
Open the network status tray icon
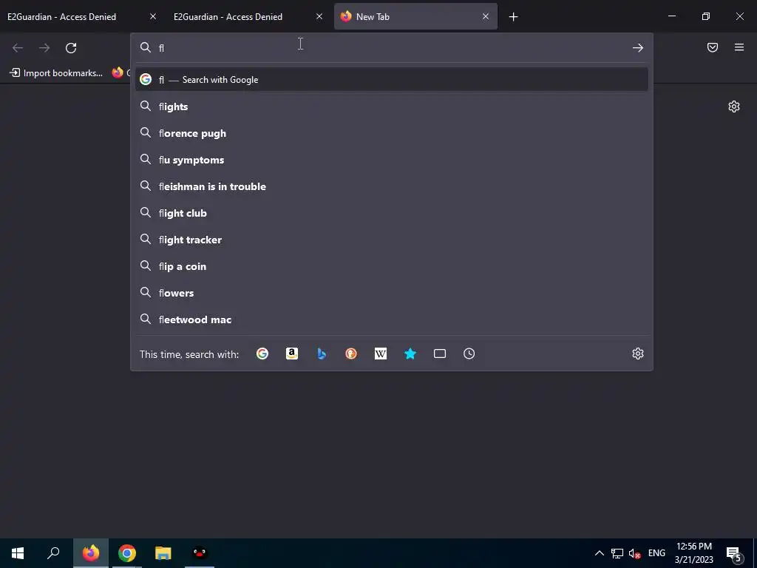(617, 553)
